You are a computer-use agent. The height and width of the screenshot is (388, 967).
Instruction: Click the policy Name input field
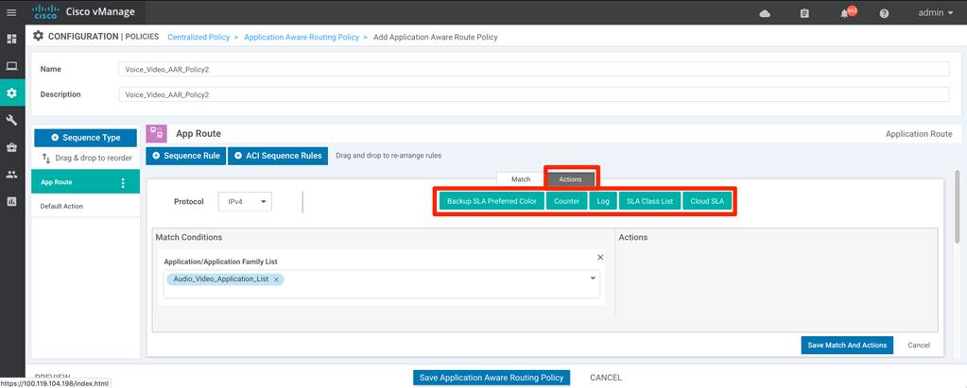click(533, 69)
